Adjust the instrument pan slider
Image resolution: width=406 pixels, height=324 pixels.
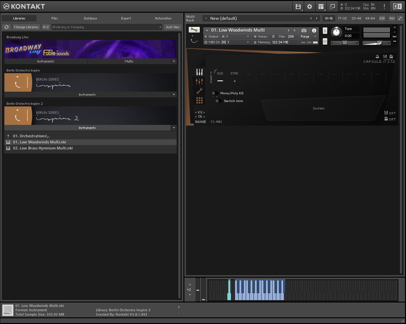[345, 43]
